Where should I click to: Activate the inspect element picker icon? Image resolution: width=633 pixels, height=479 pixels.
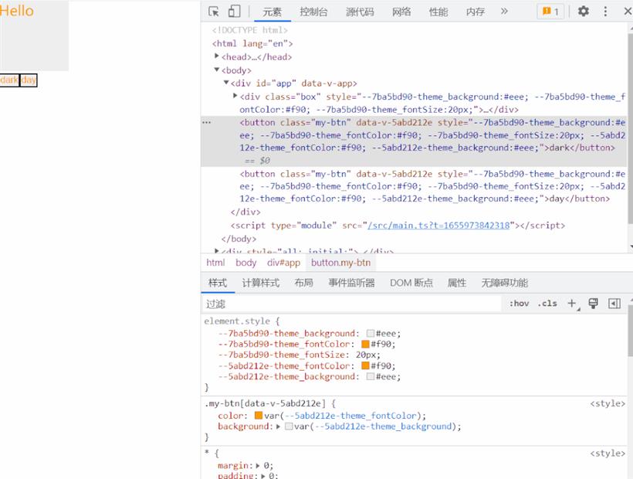click(214, 12)
